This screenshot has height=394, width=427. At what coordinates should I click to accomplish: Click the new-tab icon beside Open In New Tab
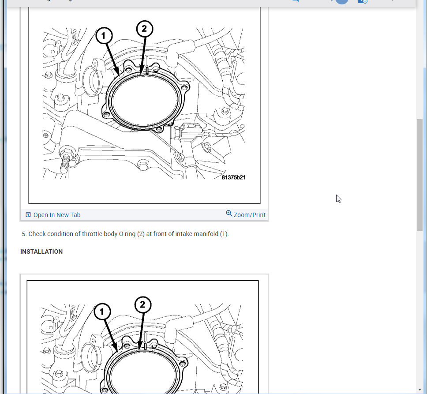[28, 214]
